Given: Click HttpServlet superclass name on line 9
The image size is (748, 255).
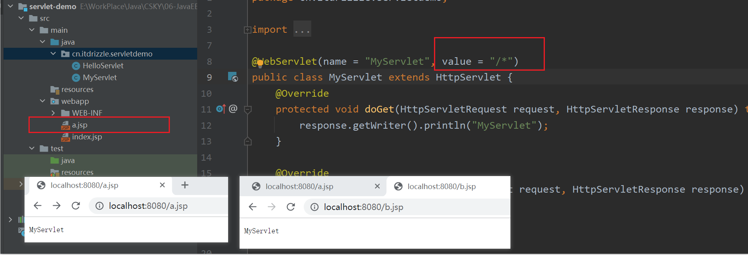Looking at the screenshot, I should [468, 77].
